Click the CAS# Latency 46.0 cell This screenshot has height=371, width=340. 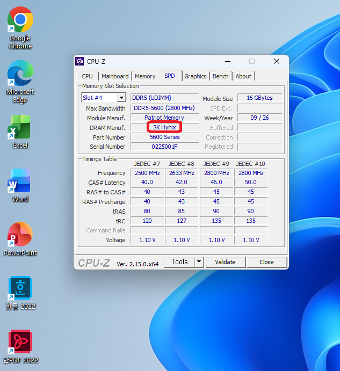[216, 182]
